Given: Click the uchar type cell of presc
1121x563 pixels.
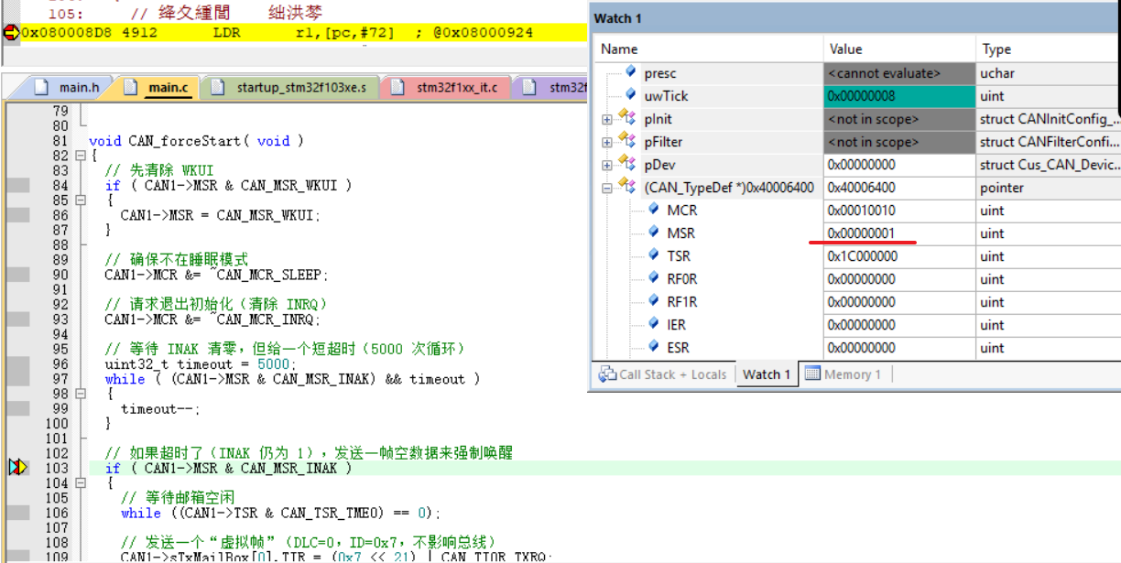Looking at the screenshot, I should point(1048,73).
